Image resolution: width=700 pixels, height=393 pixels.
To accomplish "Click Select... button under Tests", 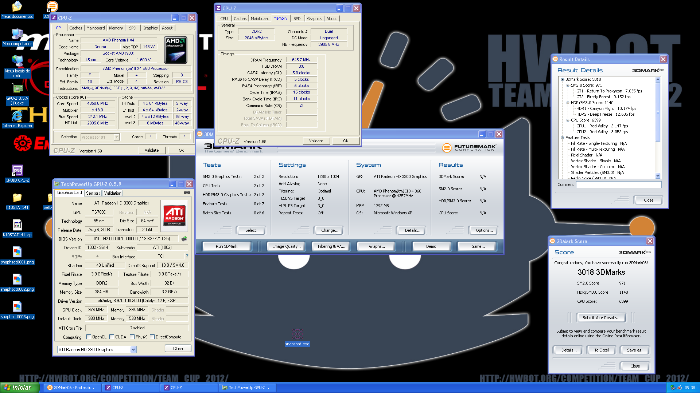I will tap(252, 230).
